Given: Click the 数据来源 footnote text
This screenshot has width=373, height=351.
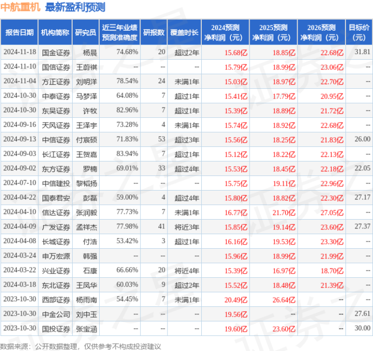Looking at the screenshot, I should point(80,346).
